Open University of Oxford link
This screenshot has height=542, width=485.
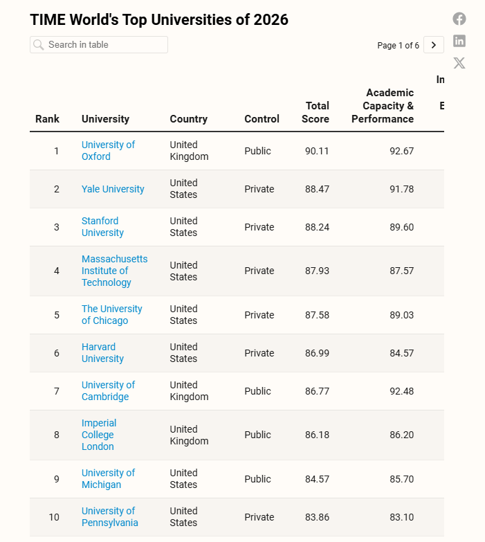(x=108, y=150)
